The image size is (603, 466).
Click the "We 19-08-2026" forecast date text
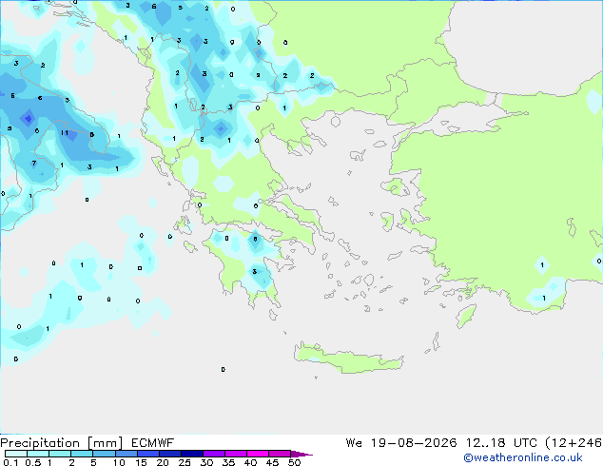click(401, 443)
